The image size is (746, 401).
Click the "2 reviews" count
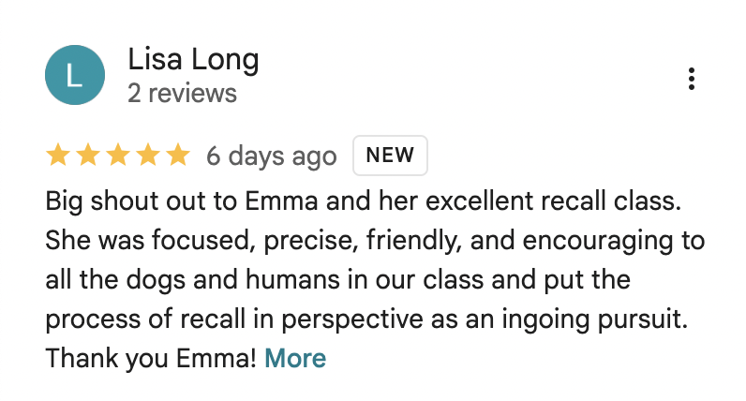182,93
